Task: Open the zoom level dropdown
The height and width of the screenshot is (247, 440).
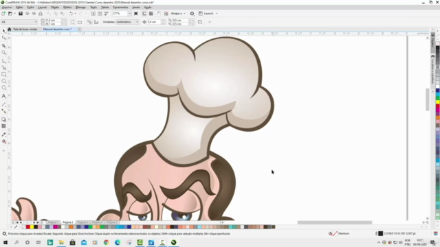Action: point(129,14)
